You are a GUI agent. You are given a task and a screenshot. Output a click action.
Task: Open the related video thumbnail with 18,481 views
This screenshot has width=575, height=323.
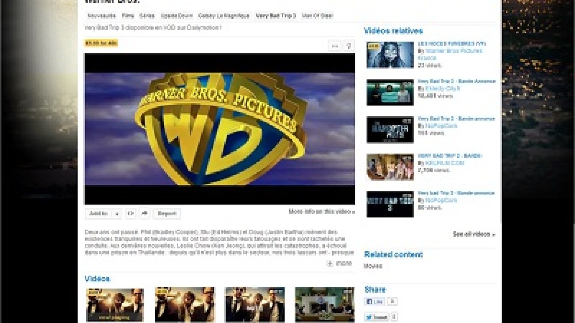[x=390, y=92]
